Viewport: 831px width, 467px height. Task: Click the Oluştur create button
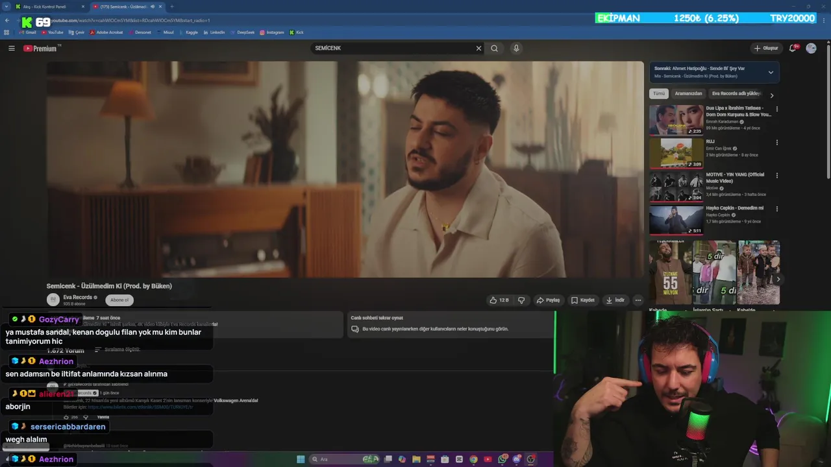pyautogui.click(x=766, y=48)
